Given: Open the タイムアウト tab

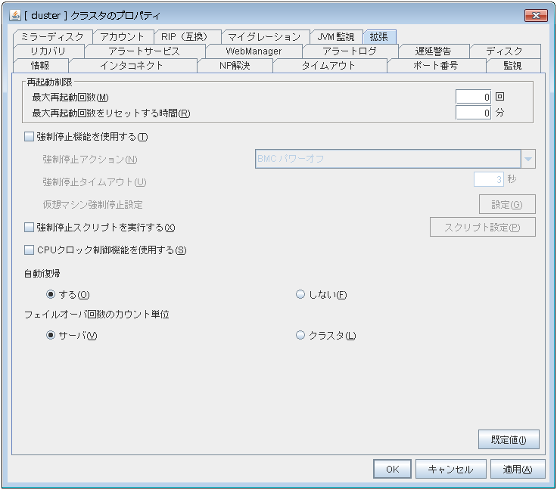Looking at the screenshot, I should [x=328, y=65].
